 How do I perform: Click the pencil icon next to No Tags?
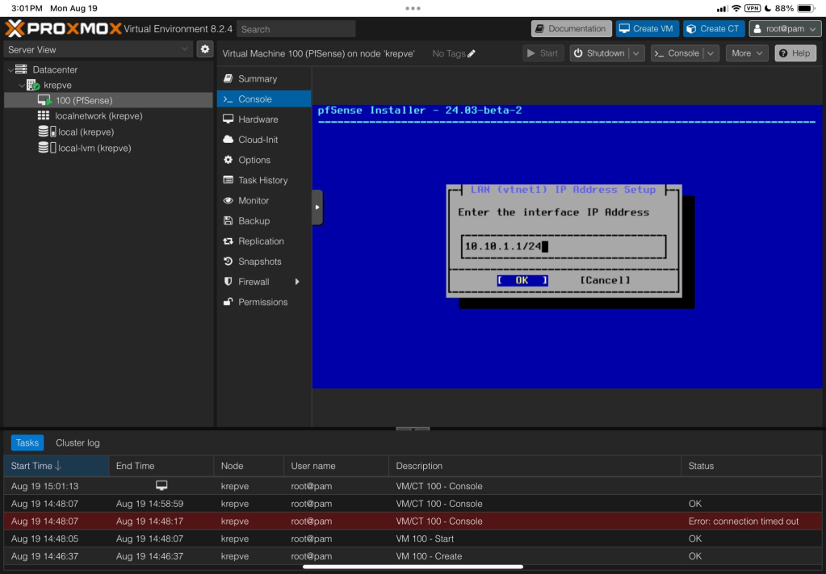472,54
